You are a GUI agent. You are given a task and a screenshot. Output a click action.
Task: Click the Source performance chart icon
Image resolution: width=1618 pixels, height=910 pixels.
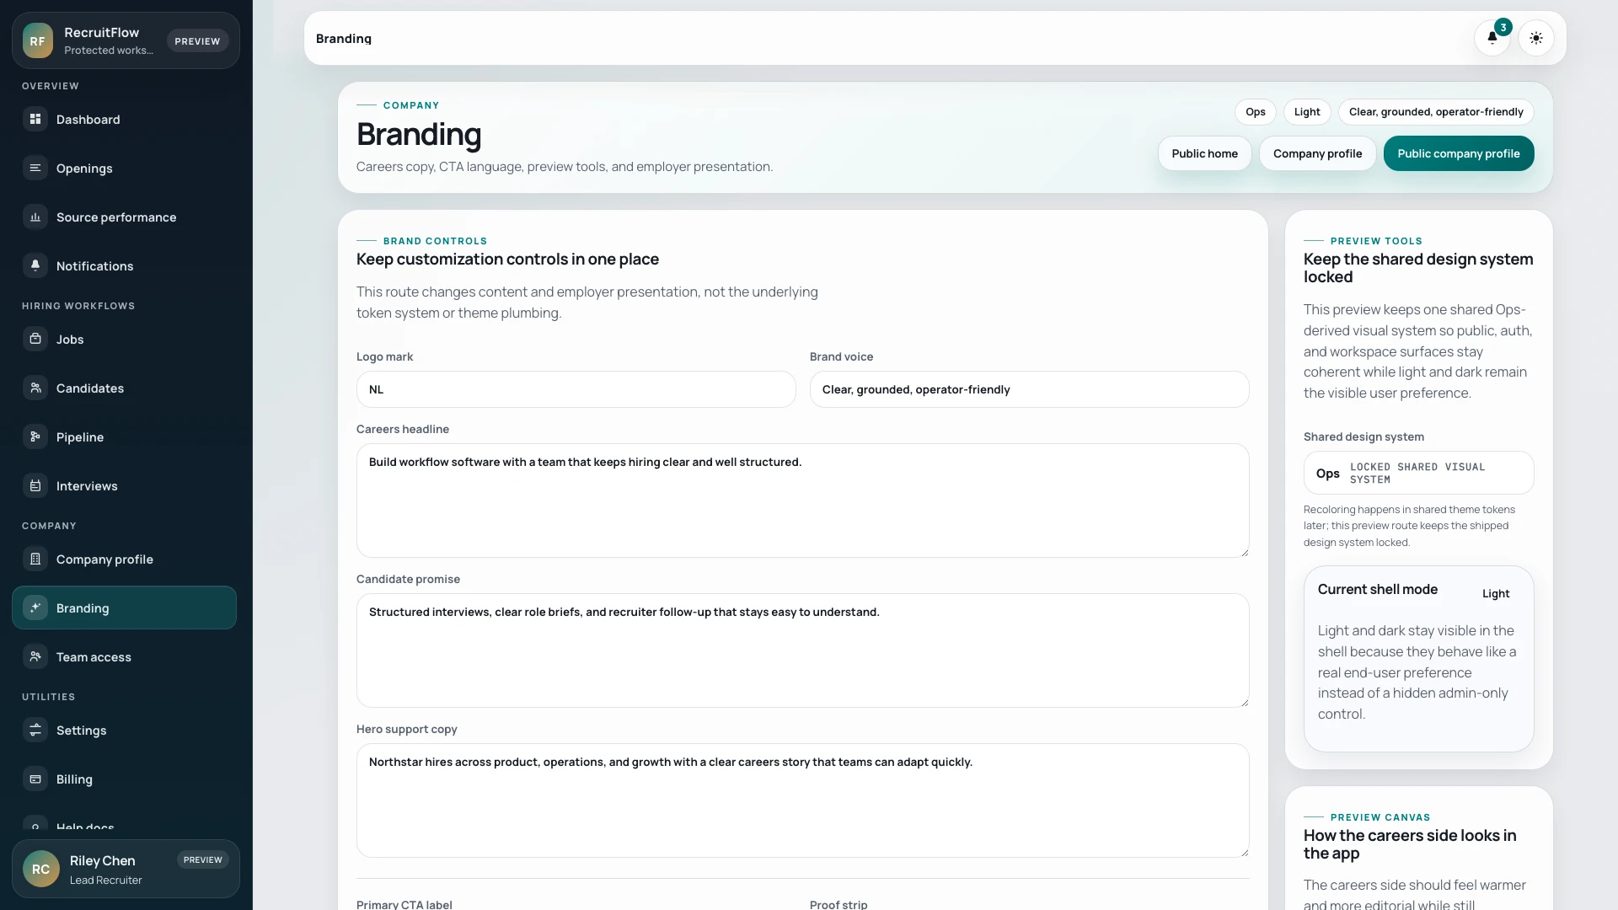(35, 217)
